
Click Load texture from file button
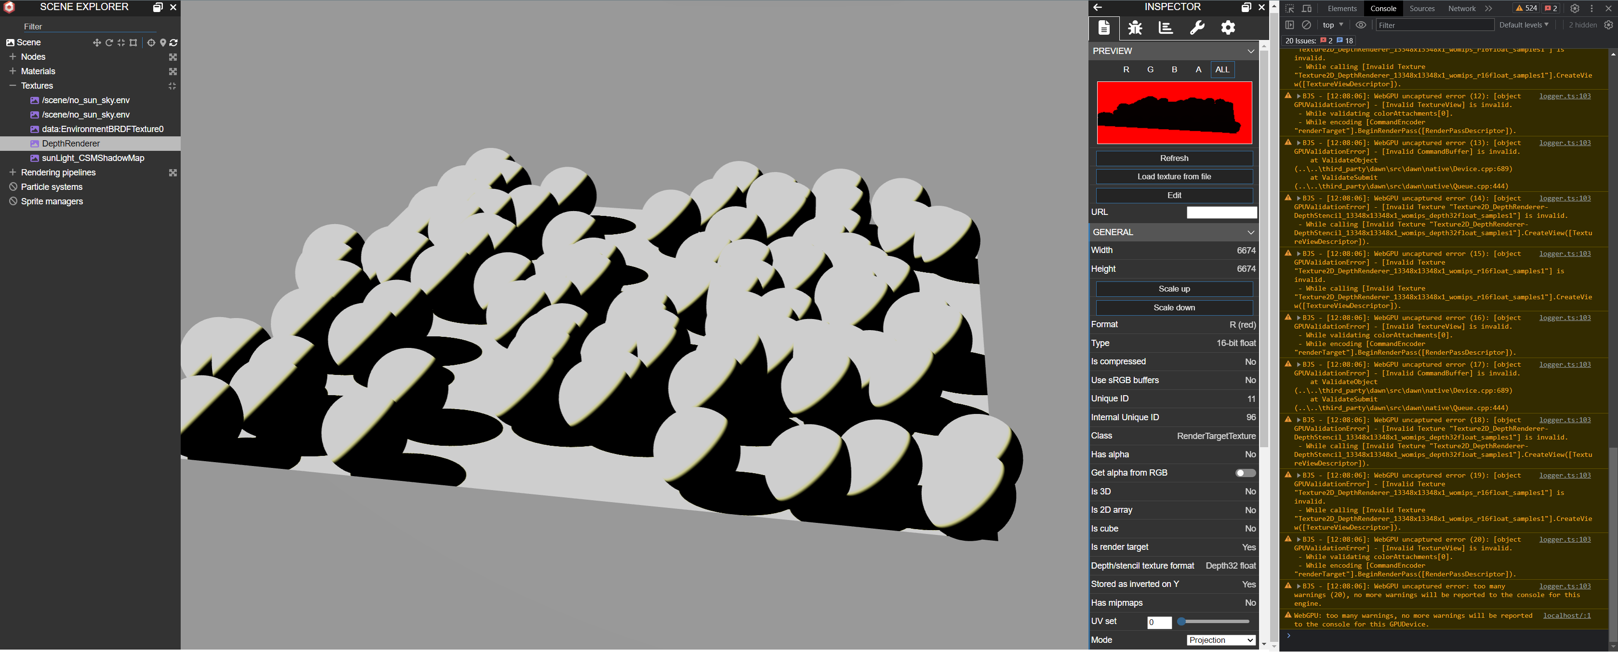coord(1173,176)
